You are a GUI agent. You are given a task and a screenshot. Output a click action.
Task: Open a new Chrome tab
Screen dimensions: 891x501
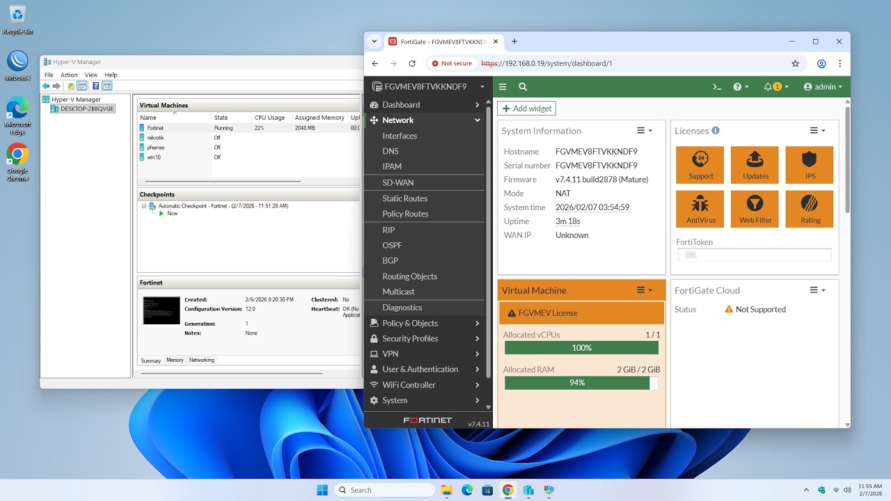coord(514,42)
